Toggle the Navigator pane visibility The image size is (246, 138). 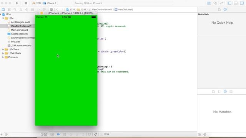(229, 3)
